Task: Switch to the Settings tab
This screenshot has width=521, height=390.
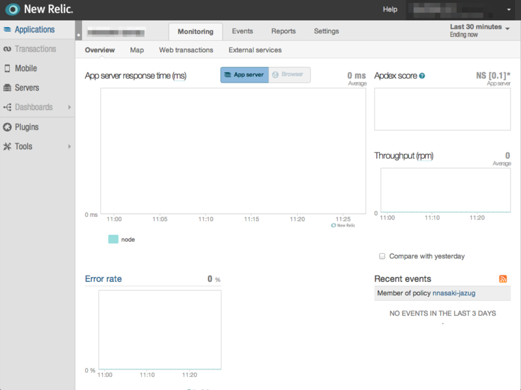Action: [326, 31]
